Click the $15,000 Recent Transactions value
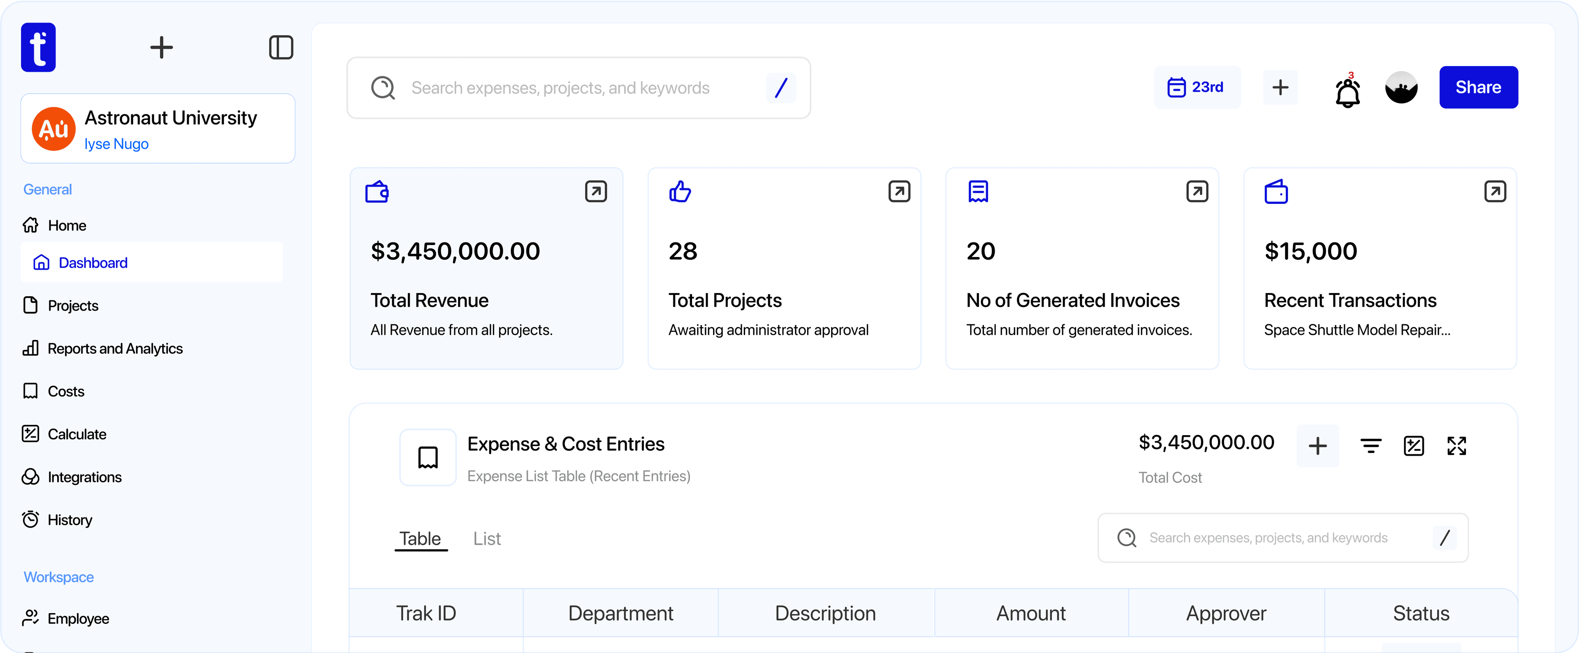This screenshot has height=653, width=1579. 1311,251
